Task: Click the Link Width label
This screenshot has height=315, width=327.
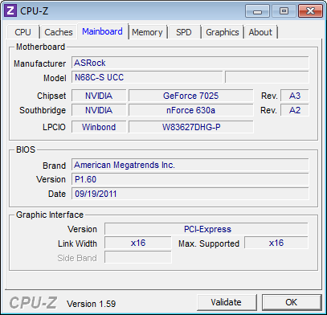Action: point(77,243)
